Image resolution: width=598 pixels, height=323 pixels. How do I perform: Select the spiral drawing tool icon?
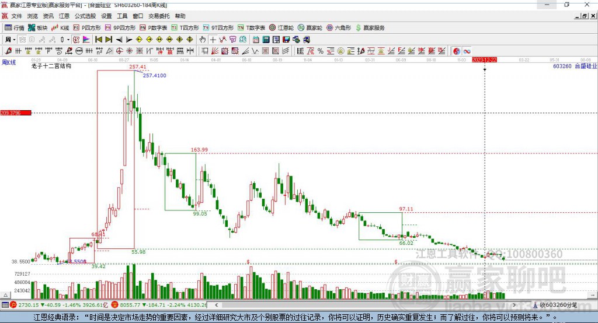point(59,51)
